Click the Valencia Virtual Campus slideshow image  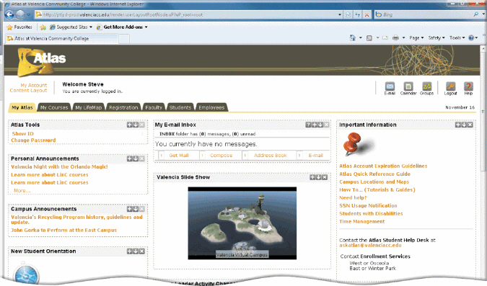point(242,223)
